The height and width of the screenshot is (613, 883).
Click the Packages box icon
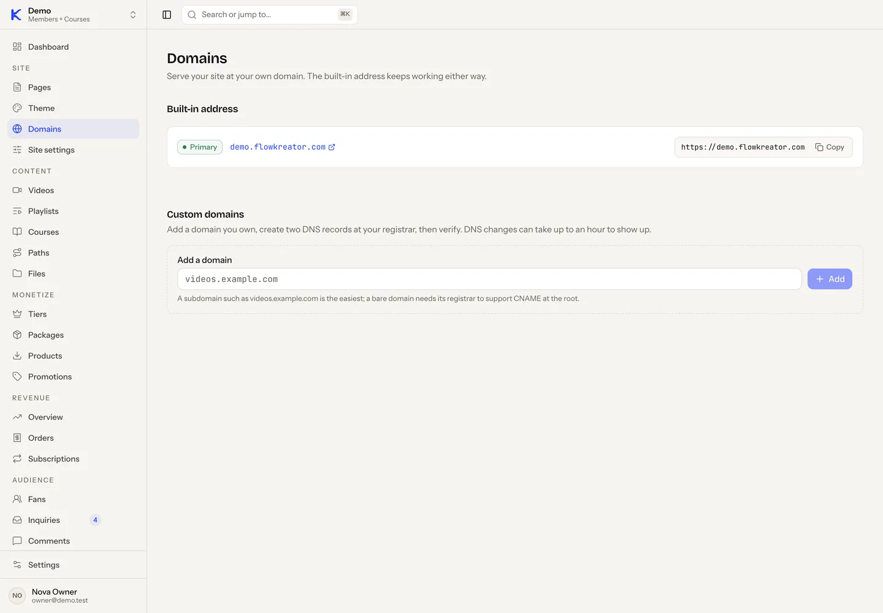tap(17, 335)
